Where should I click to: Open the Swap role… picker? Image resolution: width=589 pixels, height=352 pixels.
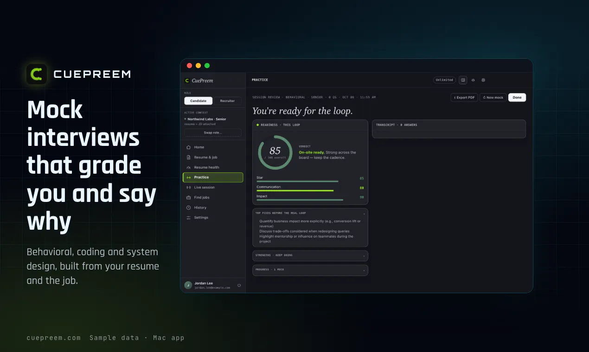tap(213, 132)
